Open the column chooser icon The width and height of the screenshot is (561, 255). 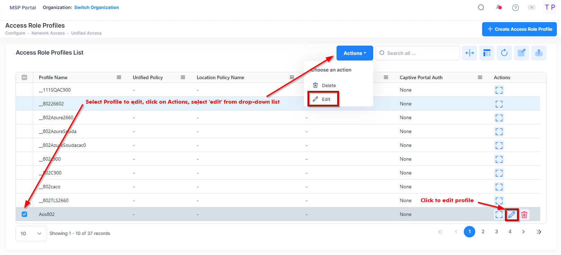[x=487, y=53]
